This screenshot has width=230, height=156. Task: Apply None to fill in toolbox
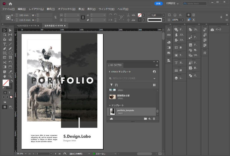click(x=11, y=97)
